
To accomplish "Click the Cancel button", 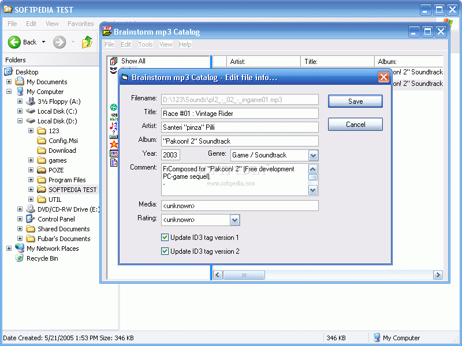I will point(355,125).
